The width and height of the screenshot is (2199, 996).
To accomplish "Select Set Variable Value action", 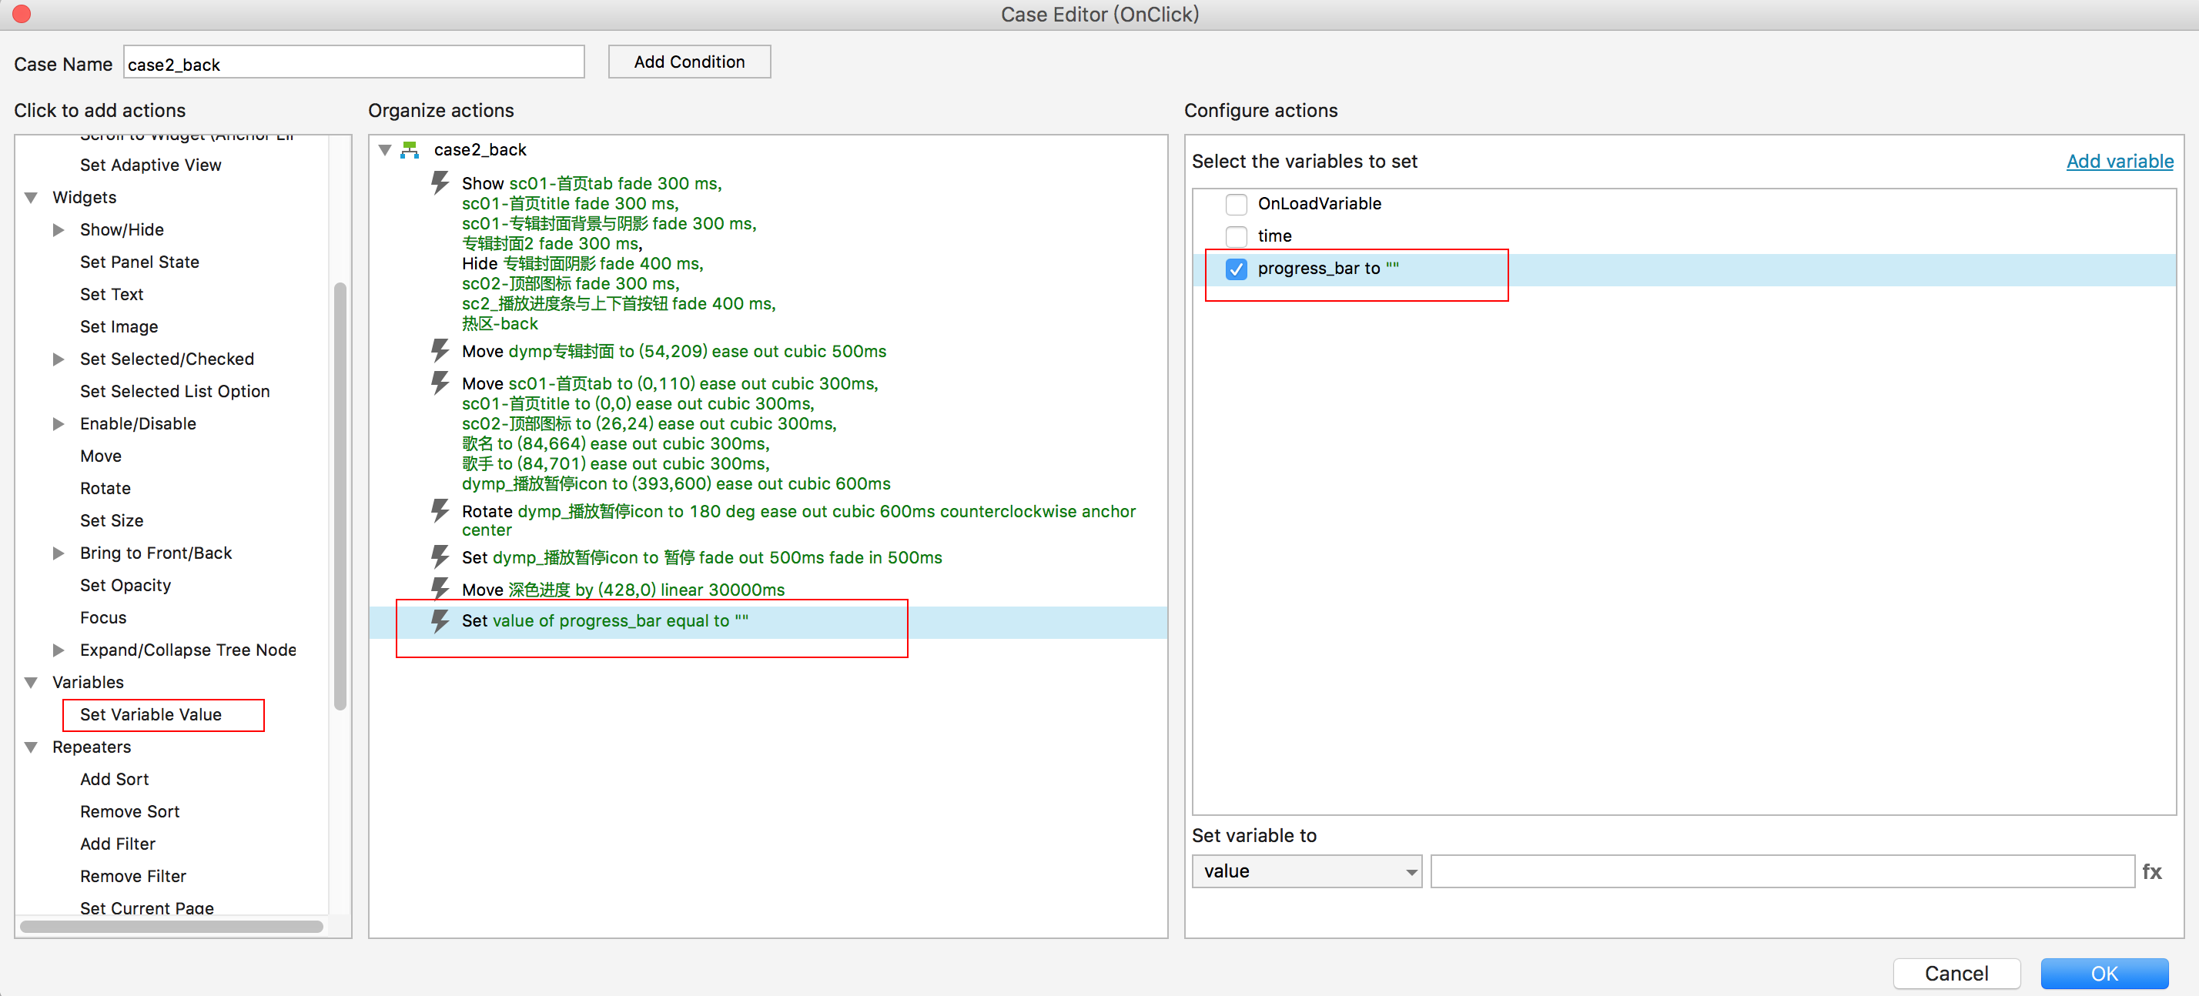I will click(x=151, y=714).
